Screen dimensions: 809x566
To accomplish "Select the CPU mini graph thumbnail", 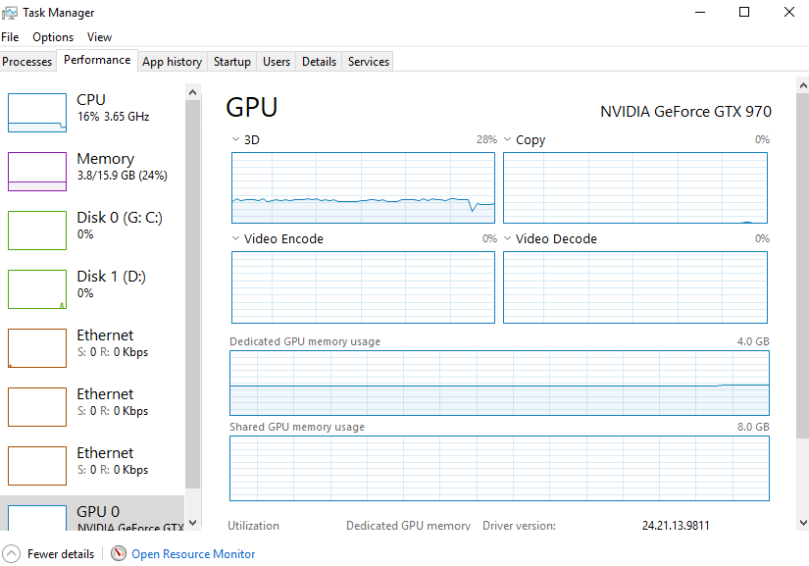I will click(37, 113).
